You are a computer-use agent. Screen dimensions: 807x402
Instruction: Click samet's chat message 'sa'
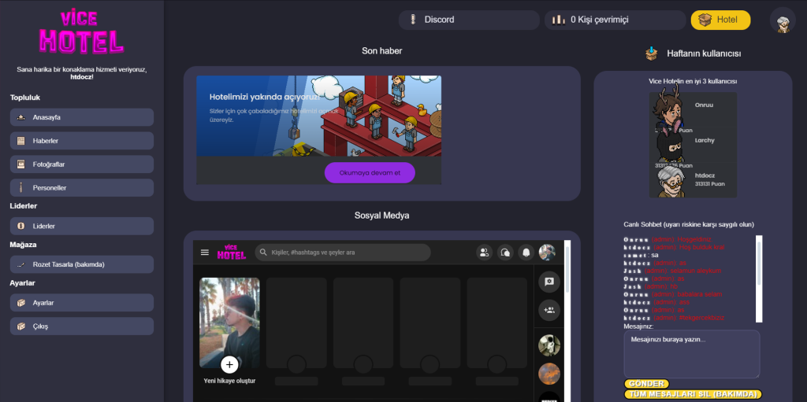coord(655,255)
